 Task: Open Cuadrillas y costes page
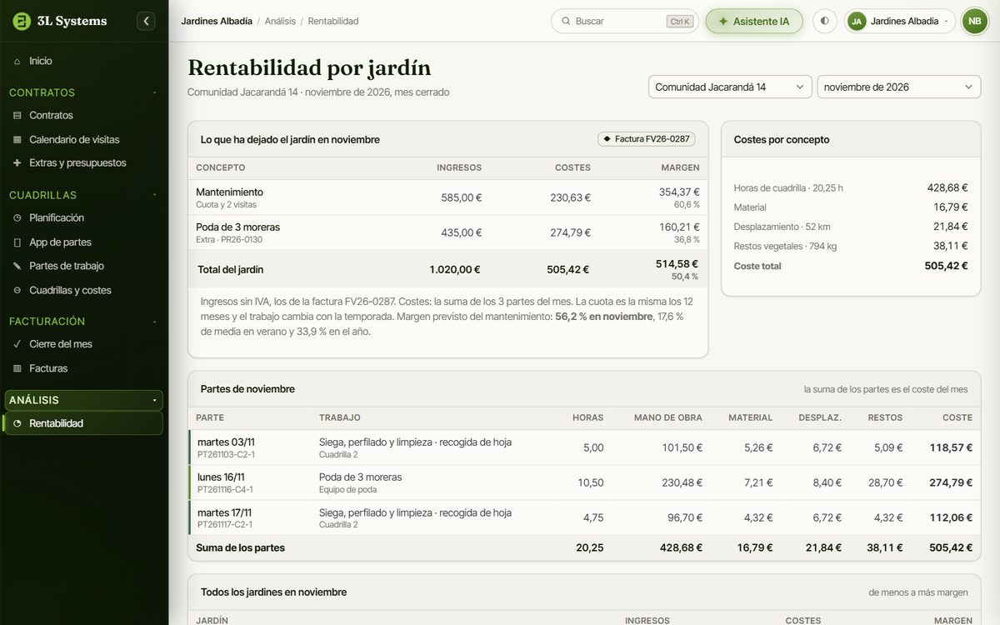click(x=83, y=290)
